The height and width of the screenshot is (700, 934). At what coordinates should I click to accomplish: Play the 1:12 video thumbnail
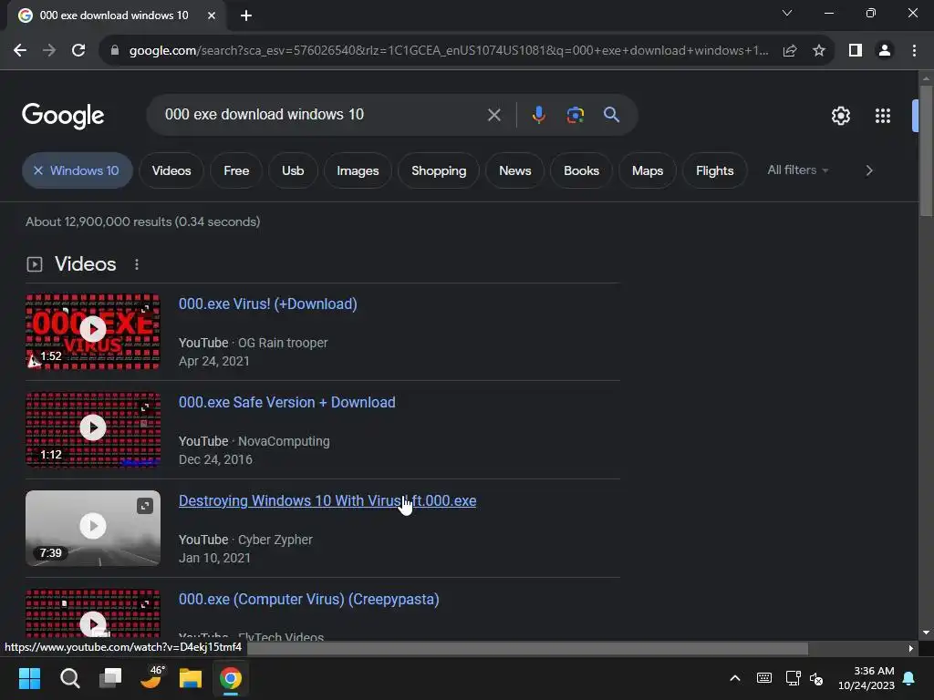coord(93,429)
